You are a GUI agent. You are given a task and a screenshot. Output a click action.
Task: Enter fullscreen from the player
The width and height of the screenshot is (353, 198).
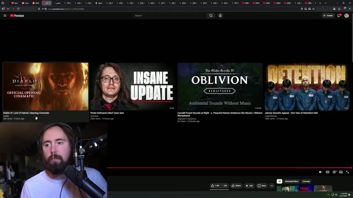click(x=347, y=172)
